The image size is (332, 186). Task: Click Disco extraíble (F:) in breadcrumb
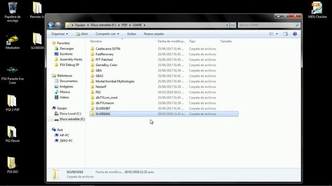103,25
